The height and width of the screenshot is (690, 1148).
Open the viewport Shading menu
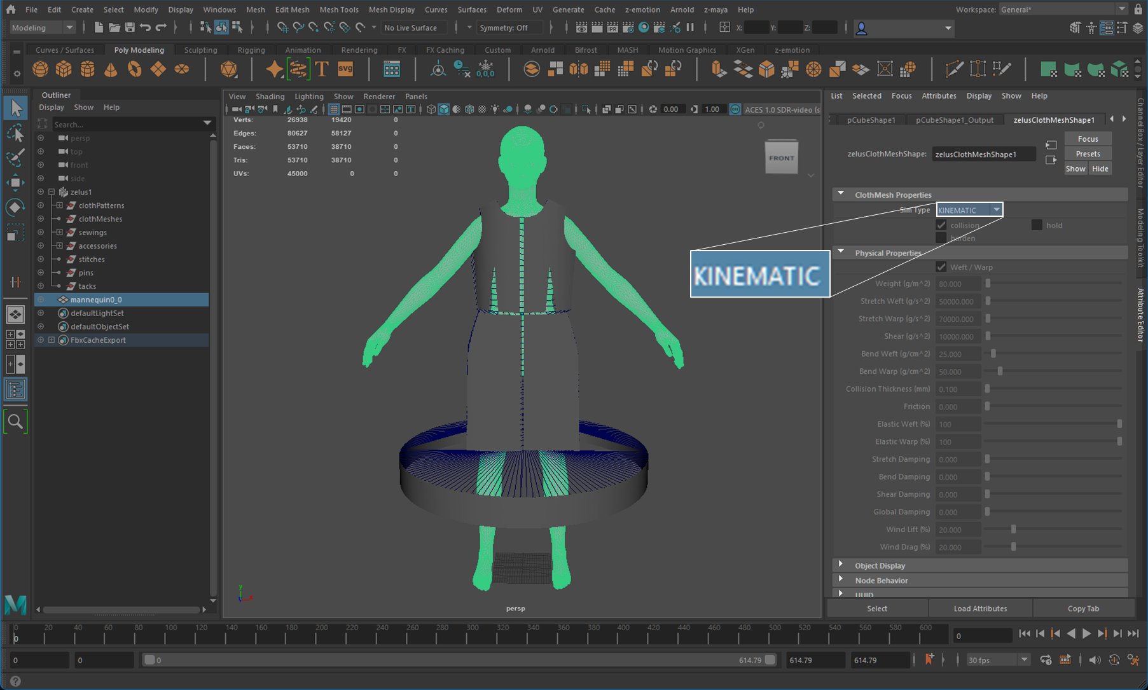click(270, 96)
